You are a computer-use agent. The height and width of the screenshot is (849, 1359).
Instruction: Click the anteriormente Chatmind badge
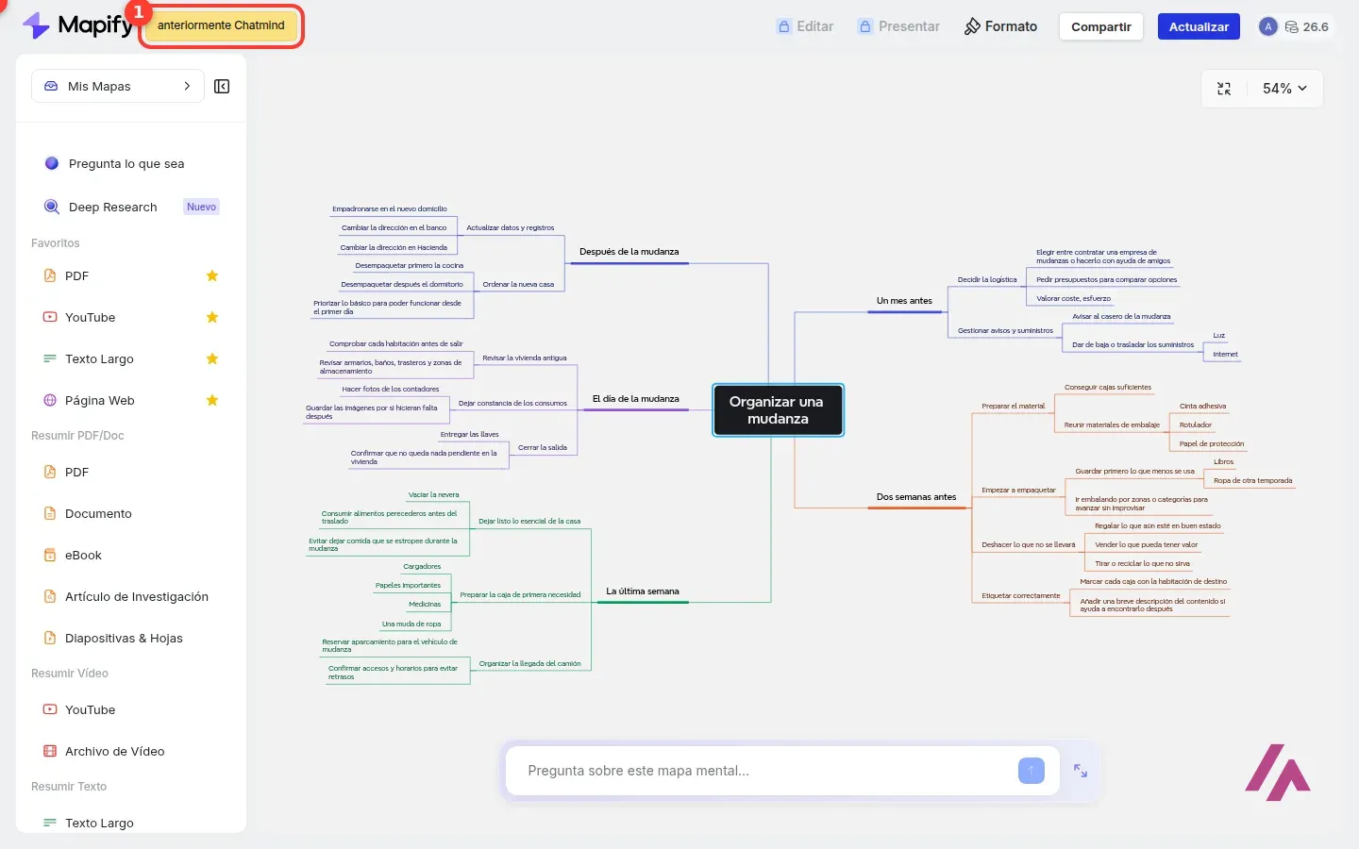tap(221, 25)
